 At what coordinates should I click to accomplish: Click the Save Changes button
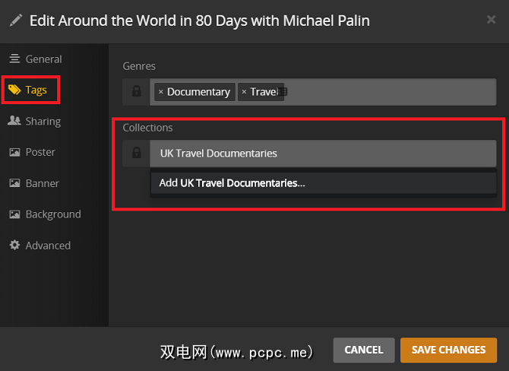[448, 350]
